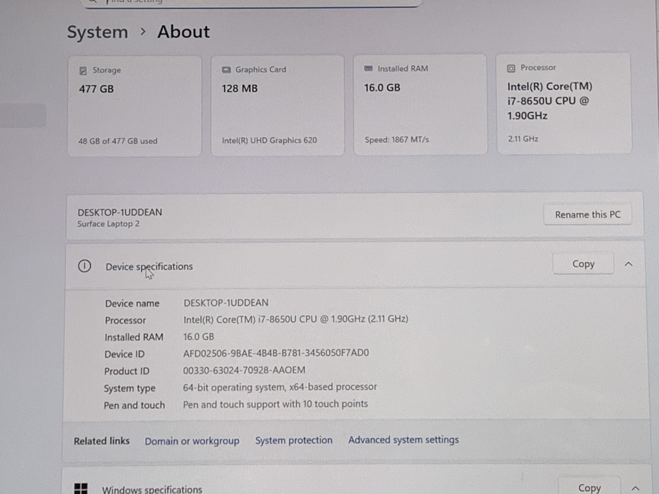Viewport: 659px width, 494px height.
Task: Click the Surface Laptop 2 model text
Action: pos(108,224)
